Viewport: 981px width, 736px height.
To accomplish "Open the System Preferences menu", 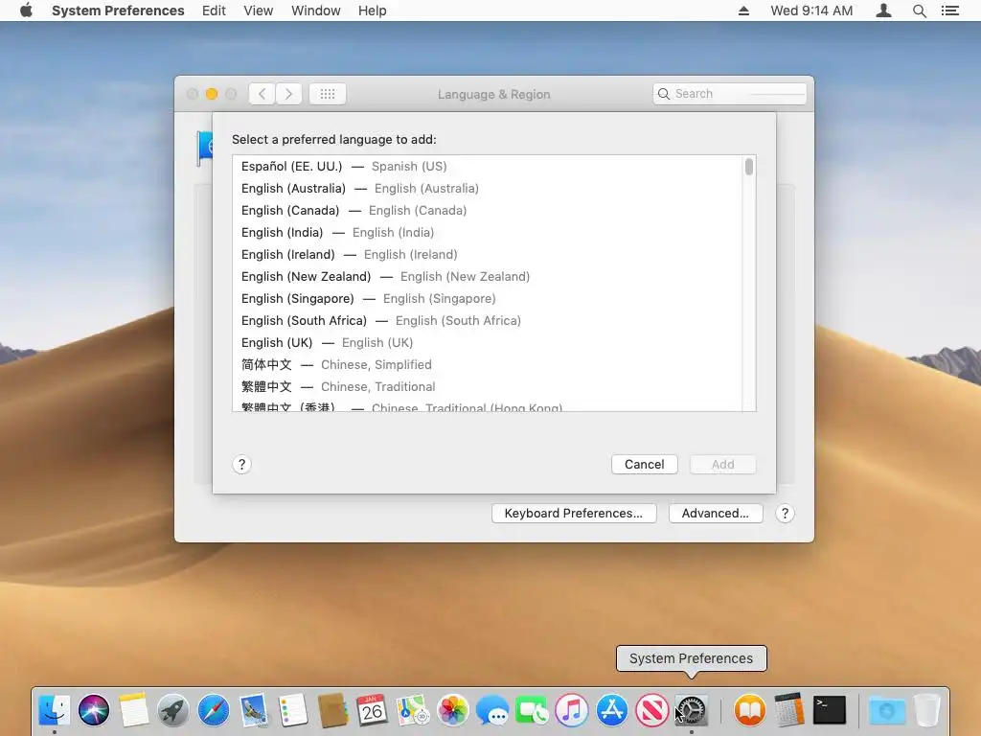I will [118, 11].
